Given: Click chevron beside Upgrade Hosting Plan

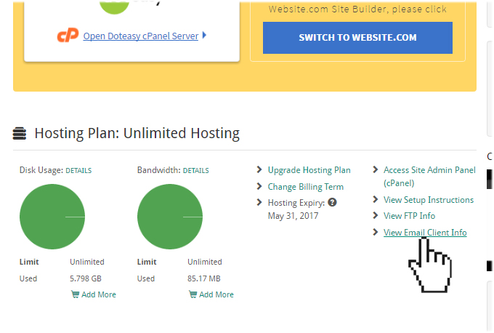Looking at the screenshot, I should [259, 169].
